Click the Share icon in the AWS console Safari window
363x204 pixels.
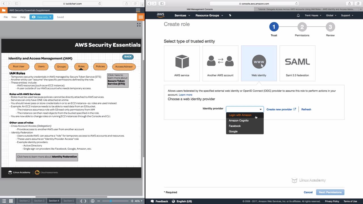click(x=349, y=4)
